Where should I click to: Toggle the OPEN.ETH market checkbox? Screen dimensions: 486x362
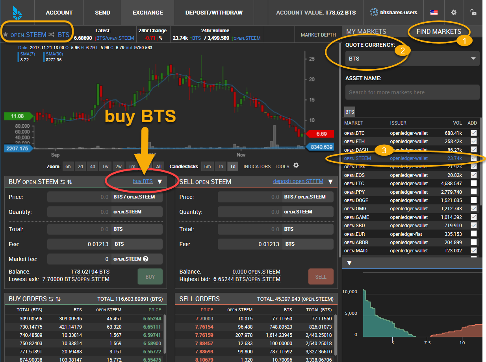pos(474,141)
